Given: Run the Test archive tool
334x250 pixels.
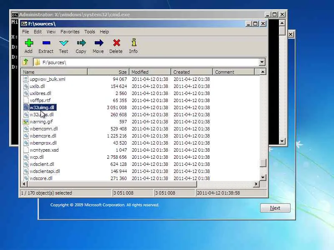Looking at the screenshot, I should [x=64, y=43].
